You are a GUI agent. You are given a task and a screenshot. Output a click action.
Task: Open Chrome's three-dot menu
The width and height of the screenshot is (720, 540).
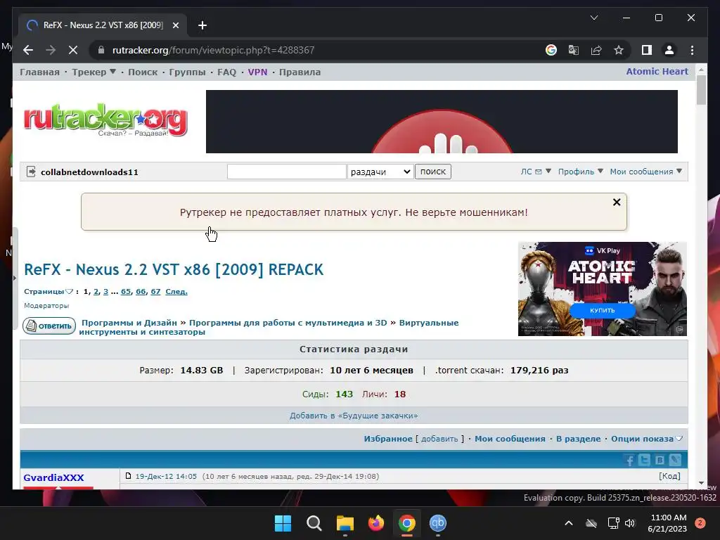[692, 50]
